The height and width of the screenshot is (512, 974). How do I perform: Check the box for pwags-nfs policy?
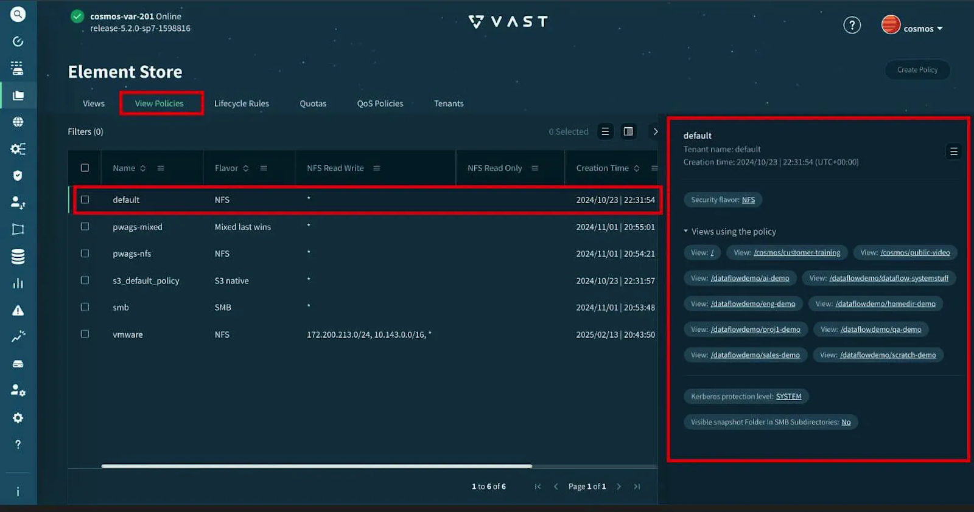(85, 253)
